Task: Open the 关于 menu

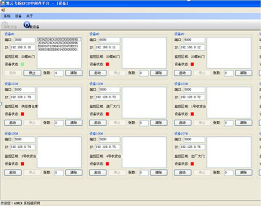Action: pos(29,16)
